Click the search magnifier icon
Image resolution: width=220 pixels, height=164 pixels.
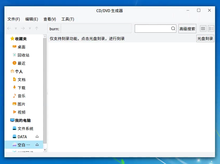(173, 29)
